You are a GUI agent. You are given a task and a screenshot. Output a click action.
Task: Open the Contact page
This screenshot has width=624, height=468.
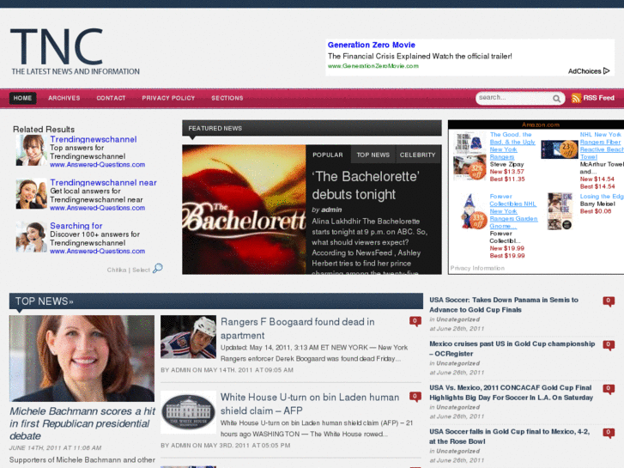[x=111, y=98]
